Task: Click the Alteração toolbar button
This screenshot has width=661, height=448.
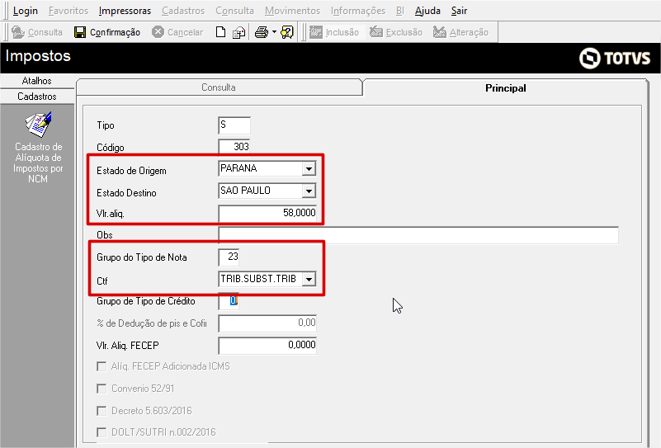Action: 460,32
